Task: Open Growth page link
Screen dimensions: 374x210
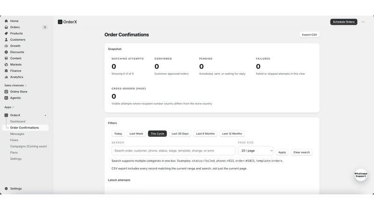Action: click(x=15, y=46)
